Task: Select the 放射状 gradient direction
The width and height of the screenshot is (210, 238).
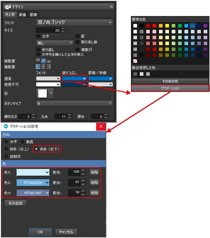Action: point(6,156)
